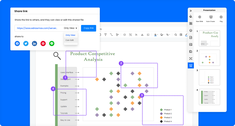
Task: Copy the share link
Action: click(x=88, y=28)
